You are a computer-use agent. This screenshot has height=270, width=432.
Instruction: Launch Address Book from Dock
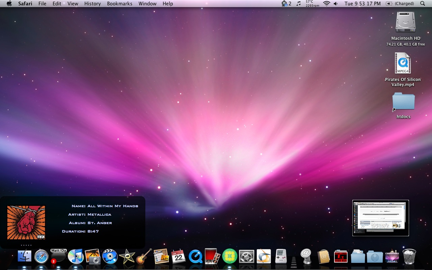pos(323,256)
